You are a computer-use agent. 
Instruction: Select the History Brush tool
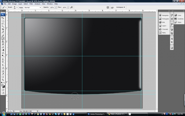(3, 44)
